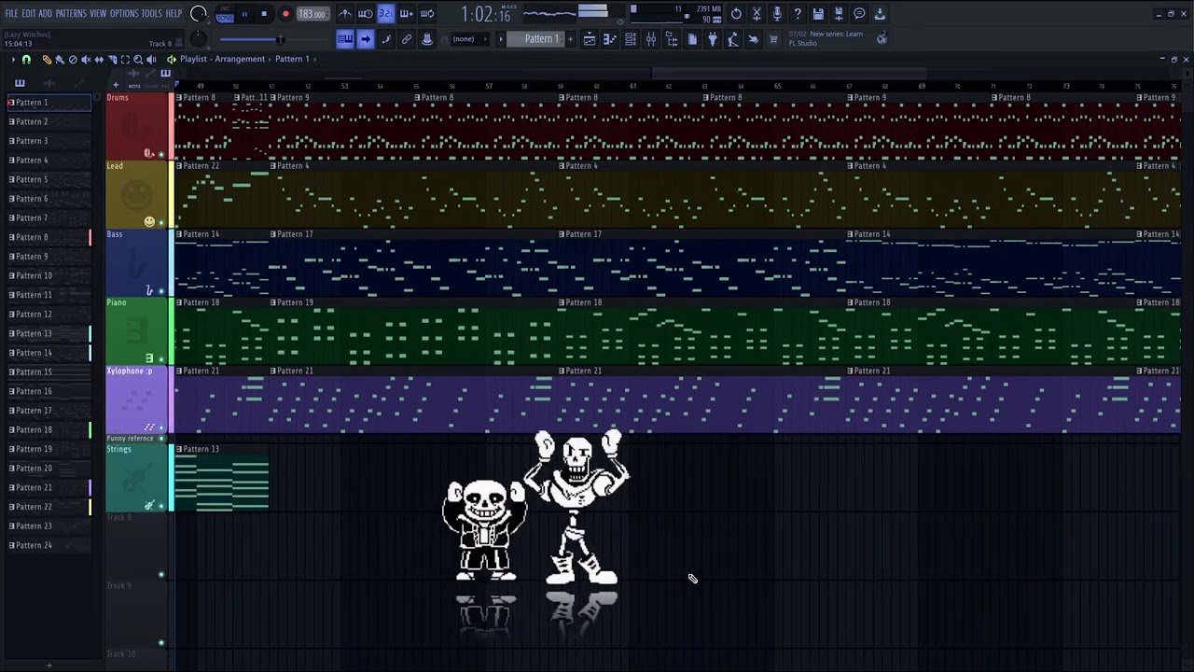Click the render/export audio icon
This screenshot has width=1194, height=672.
pyautogui.click(x=839, y=14)
